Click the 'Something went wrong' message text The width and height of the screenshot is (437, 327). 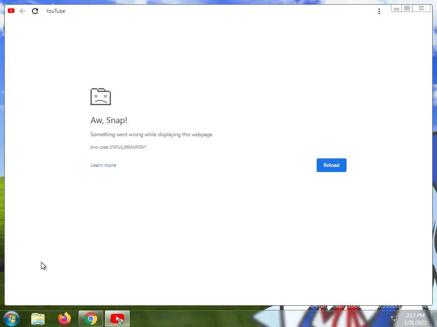click(152, 135)
